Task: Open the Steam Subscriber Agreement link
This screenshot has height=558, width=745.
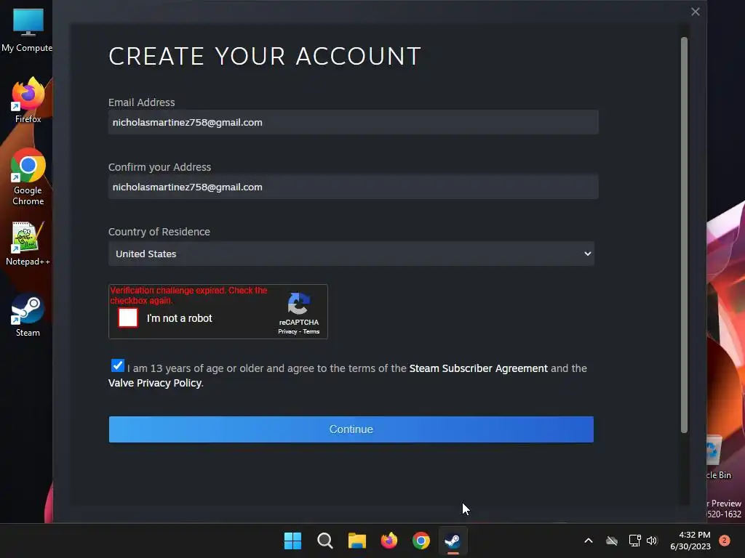Action: point(478,368)
